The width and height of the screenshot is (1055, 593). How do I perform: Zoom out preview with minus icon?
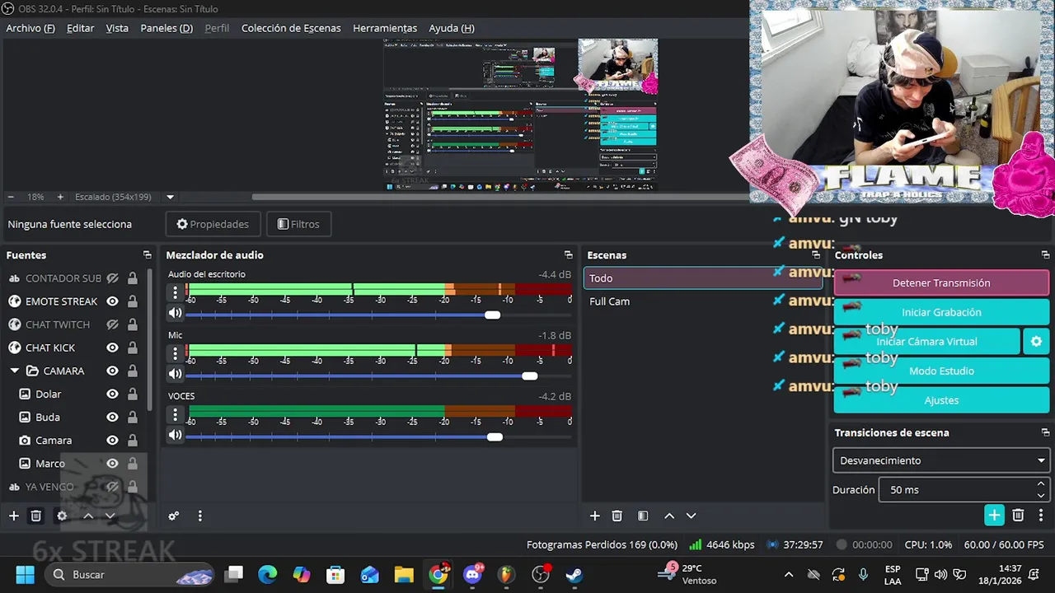[11, 197]
